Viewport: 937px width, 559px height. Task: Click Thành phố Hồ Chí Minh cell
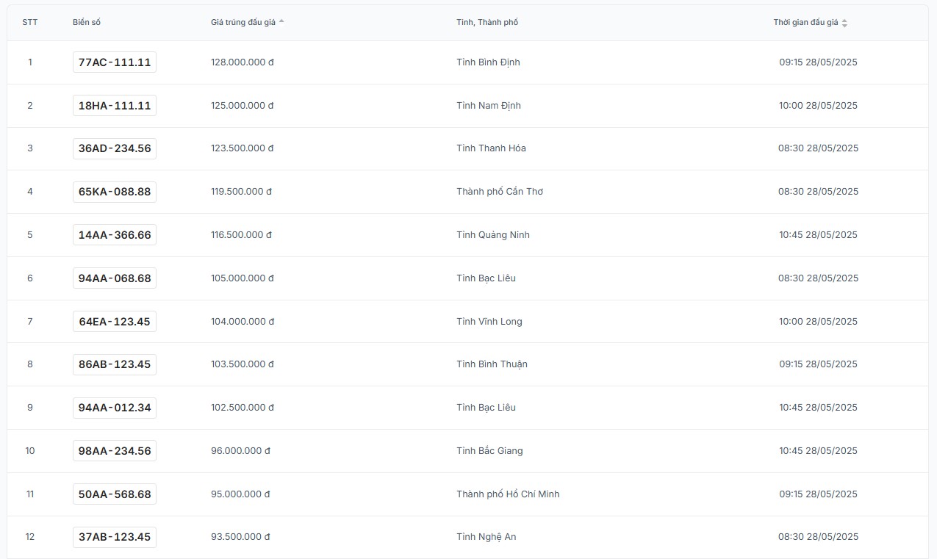[508, 494]
